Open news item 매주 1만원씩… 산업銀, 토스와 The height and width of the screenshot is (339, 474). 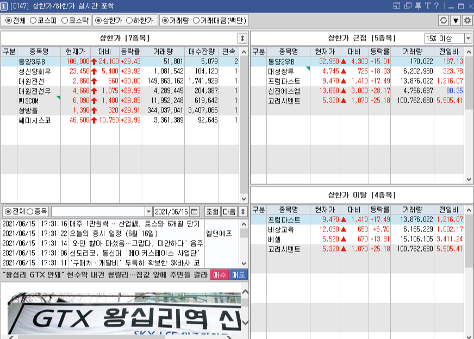click(x=134, y=224)
